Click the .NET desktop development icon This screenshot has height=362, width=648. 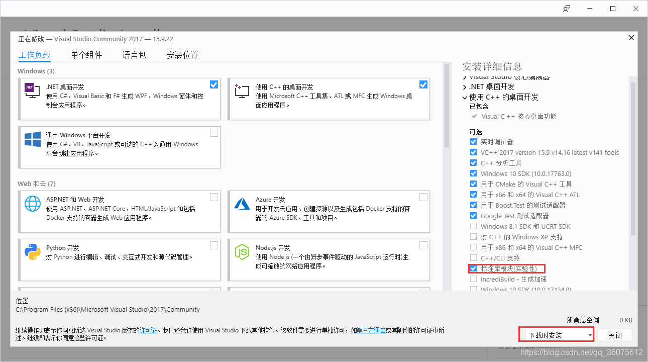click(32, 90)
